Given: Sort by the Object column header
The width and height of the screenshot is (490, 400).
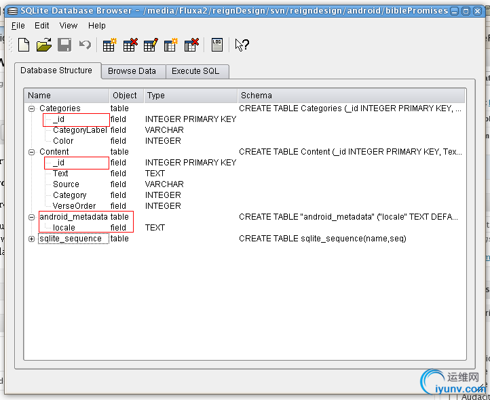Looking at the screenshot, I should pos(126,96).
